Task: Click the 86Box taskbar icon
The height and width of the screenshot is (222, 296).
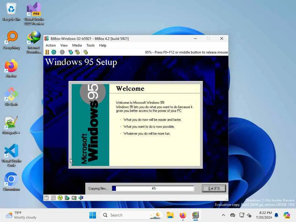Action: point(196,215)
